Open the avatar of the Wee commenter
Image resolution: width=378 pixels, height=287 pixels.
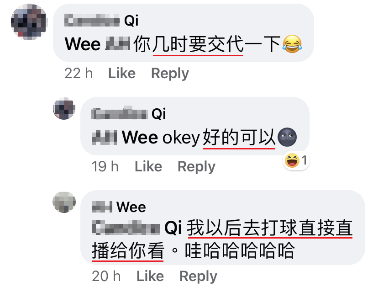click(64, 202)
